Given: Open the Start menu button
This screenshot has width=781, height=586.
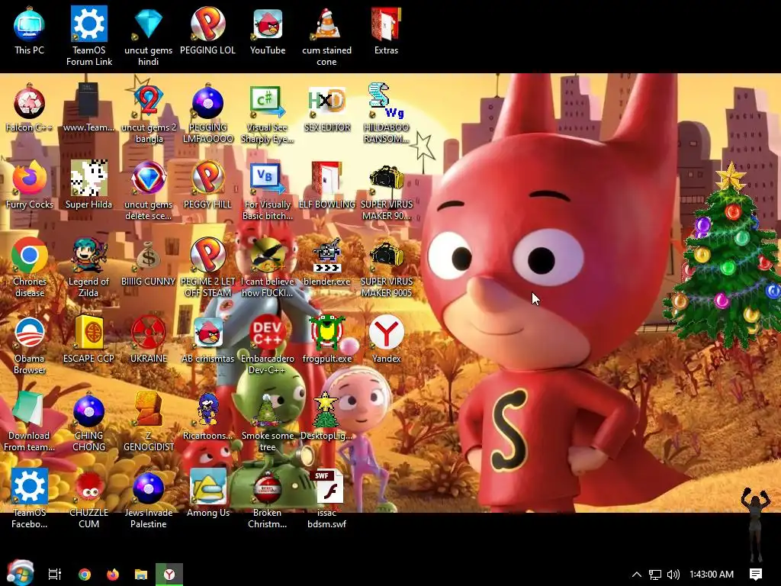Looking at the screenshot, I should [x=21, y=574].
